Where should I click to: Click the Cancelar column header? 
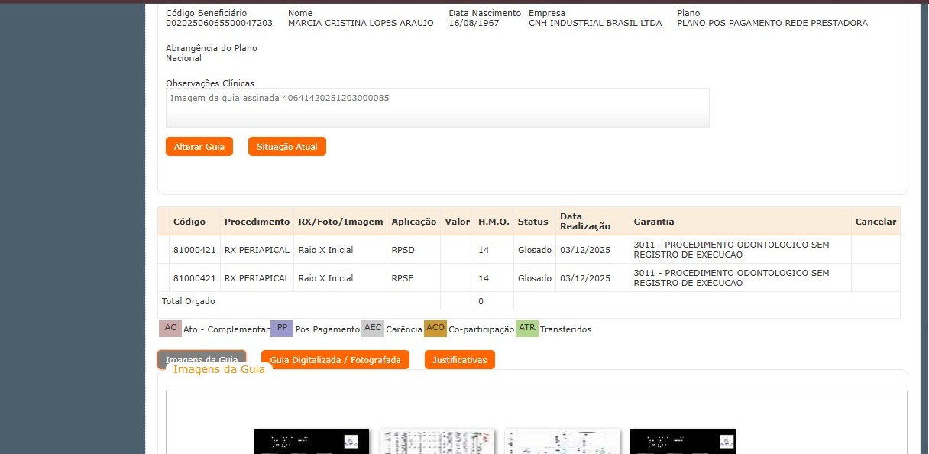(x=876, y=222)
